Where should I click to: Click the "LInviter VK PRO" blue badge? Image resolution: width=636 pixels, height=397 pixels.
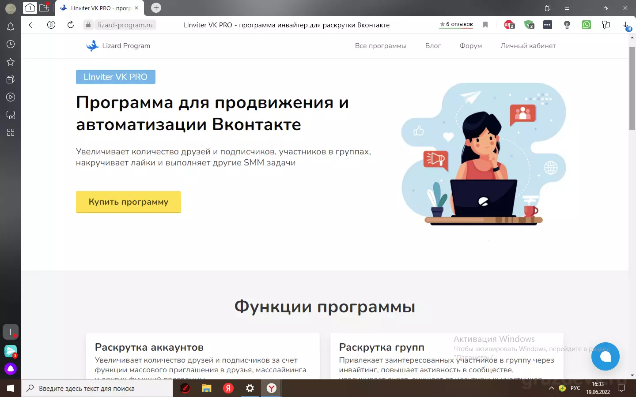[x=116, y=77]
